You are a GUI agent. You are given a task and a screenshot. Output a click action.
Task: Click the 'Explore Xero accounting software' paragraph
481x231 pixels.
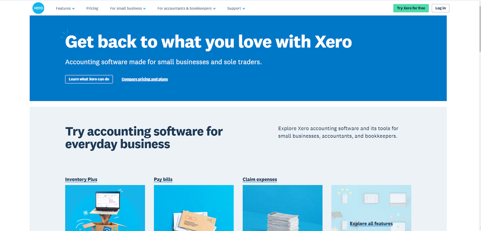point(338,132)
